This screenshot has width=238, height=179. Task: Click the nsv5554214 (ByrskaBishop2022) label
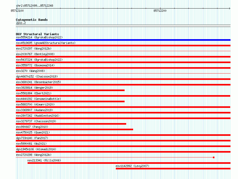click(x=39, y=37)
